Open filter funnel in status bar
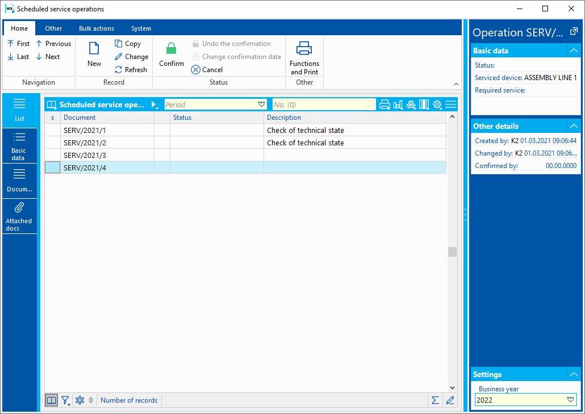The image size is (585, 414). (66, 400)
